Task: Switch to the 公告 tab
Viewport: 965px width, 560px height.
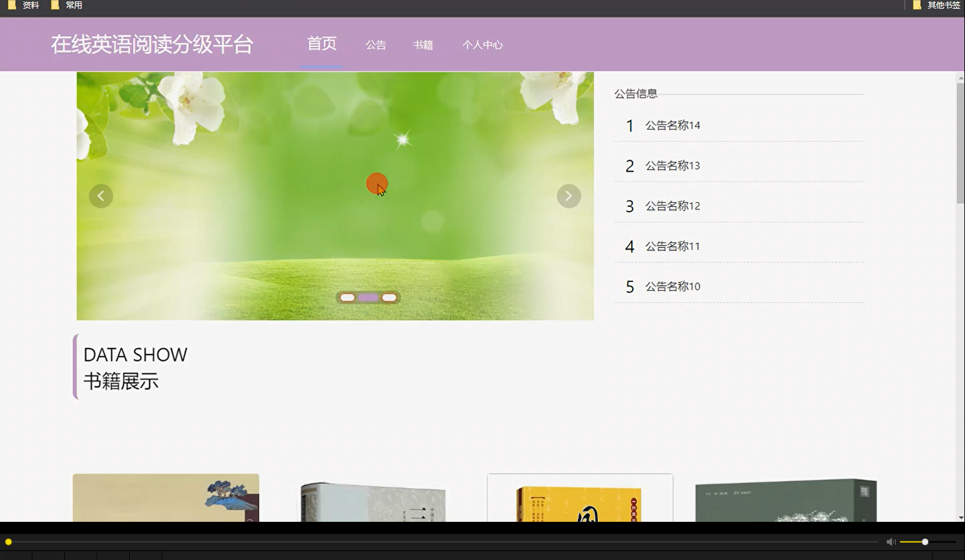Action: coord(376,45)
